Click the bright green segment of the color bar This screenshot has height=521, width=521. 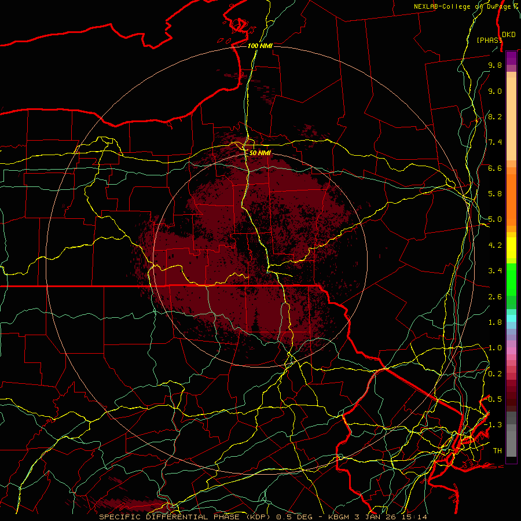(511, 280)
